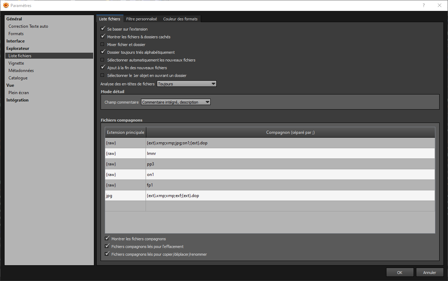Image resolution: width=448 pixels, height=281 pixels.
Task: Open the 'Couleur des formats' tab
Action: tap(180, 19)
